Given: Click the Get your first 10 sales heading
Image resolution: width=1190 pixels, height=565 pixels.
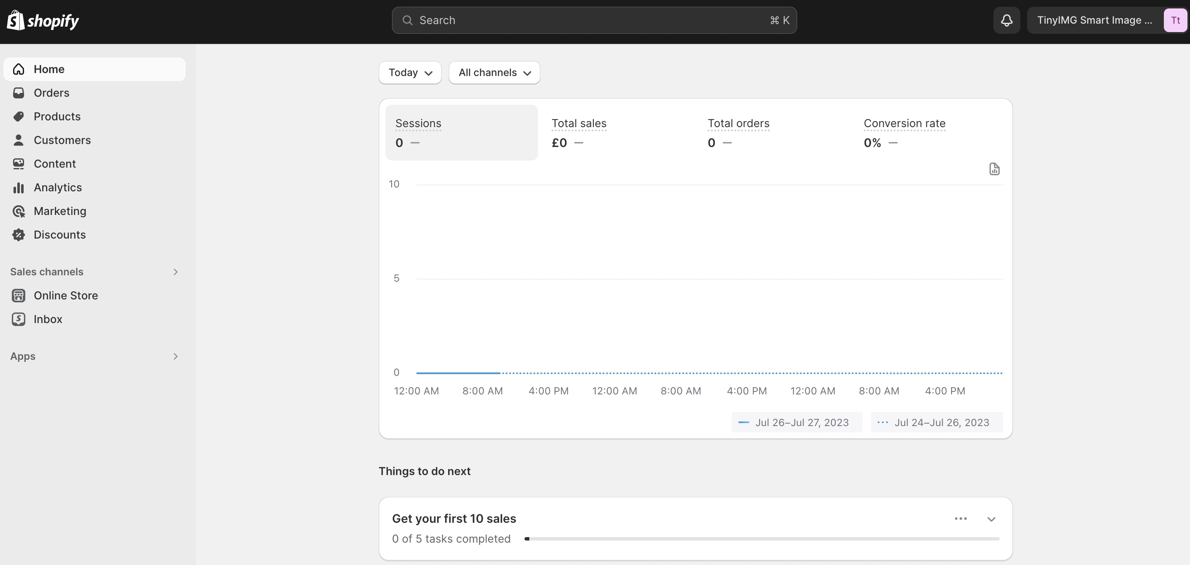Looking at the screenshot, I should 454,519.
